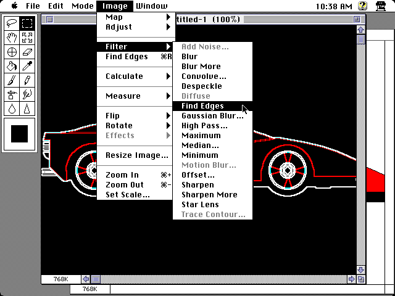
Task: Open the File menu
Action: (x=33, y=6)
